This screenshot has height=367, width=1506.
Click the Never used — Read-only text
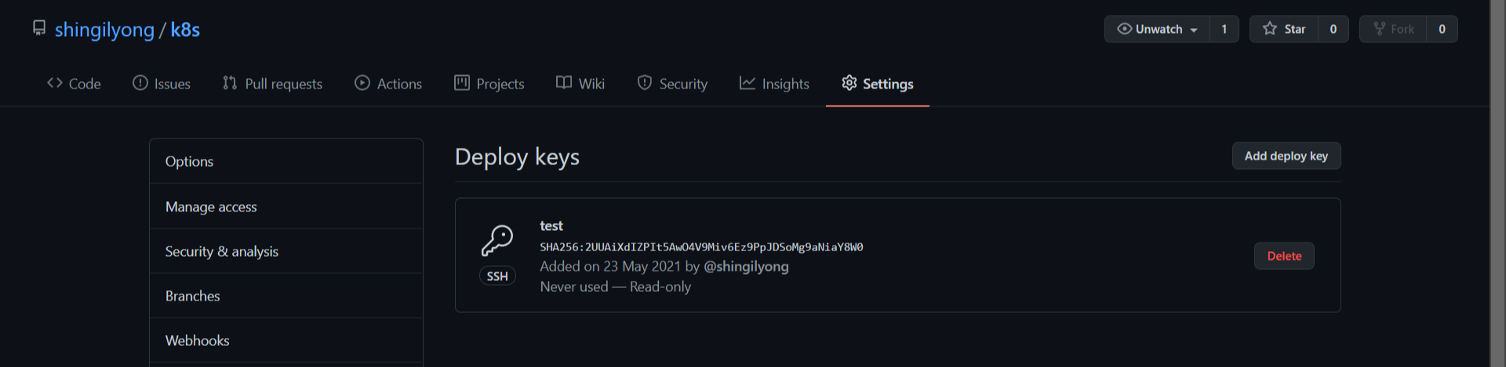click(616, 286)
